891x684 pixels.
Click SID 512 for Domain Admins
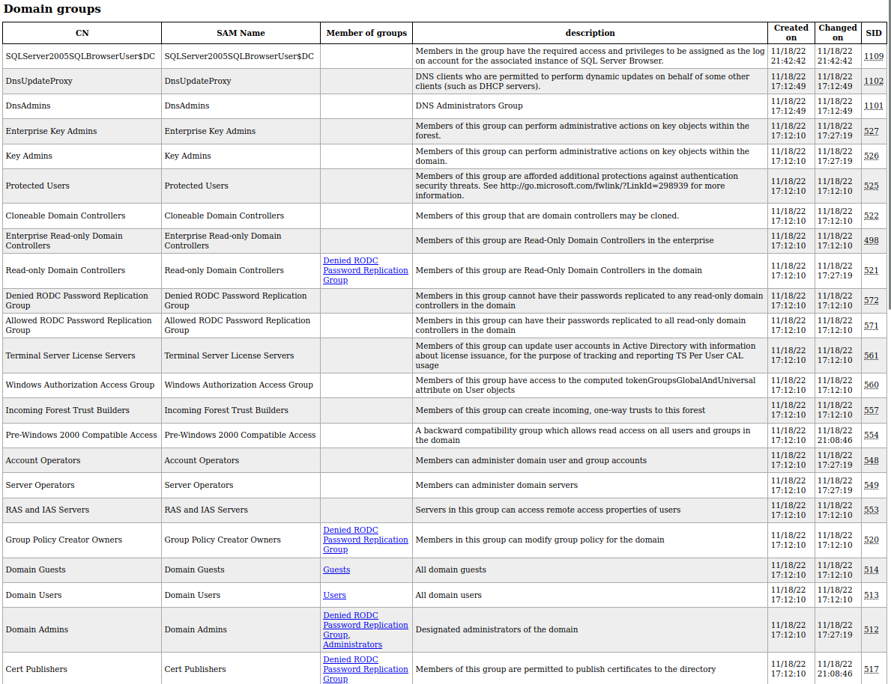[x=871, y=630]
